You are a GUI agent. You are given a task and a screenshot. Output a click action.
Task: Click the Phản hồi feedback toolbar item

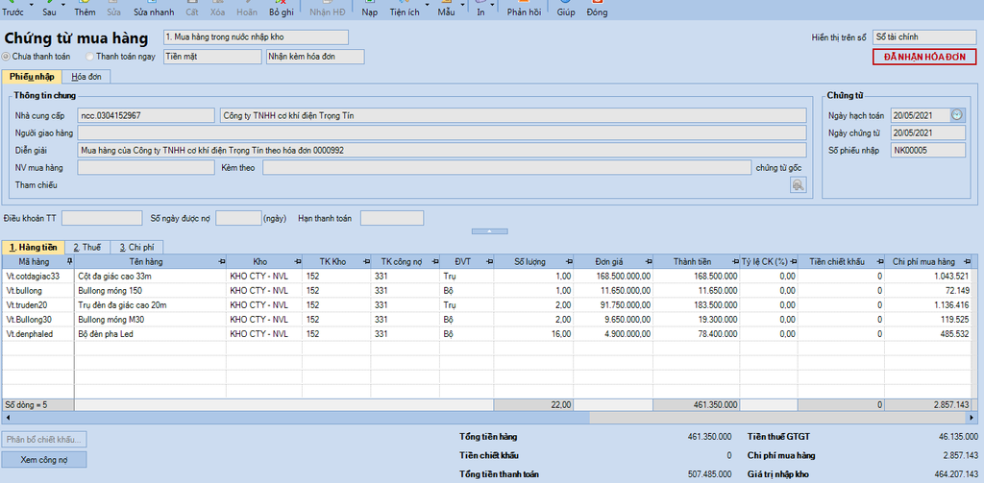coord(524,9)
